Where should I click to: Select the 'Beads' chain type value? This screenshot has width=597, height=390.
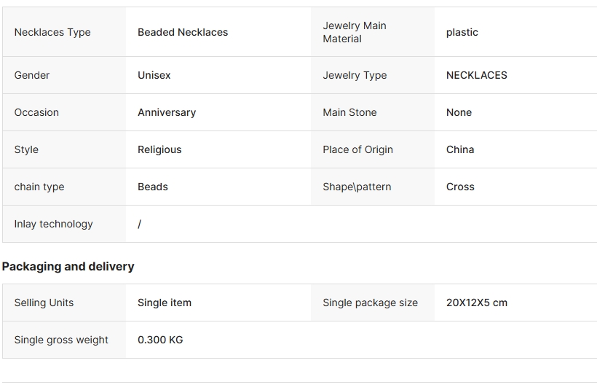pos(153,187)
